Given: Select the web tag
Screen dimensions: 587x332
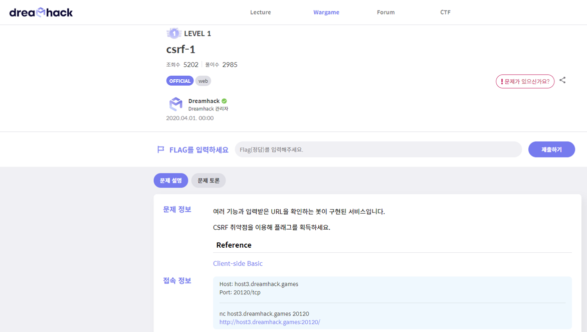Looking at the screenshot, I should tap(203, 81).
